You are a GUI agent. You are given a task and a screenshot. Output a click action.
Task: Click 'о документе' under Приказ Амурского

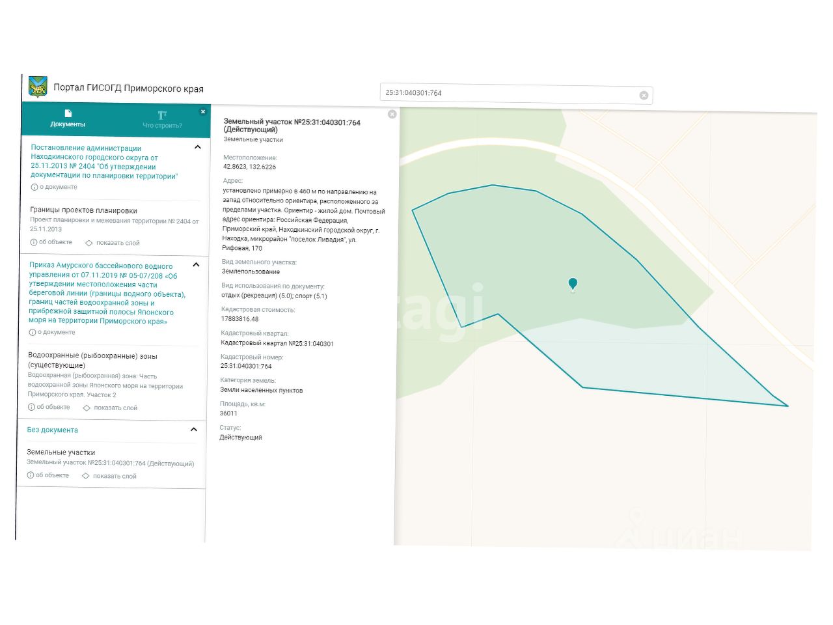pyautogui.click(x=51, y=332)
